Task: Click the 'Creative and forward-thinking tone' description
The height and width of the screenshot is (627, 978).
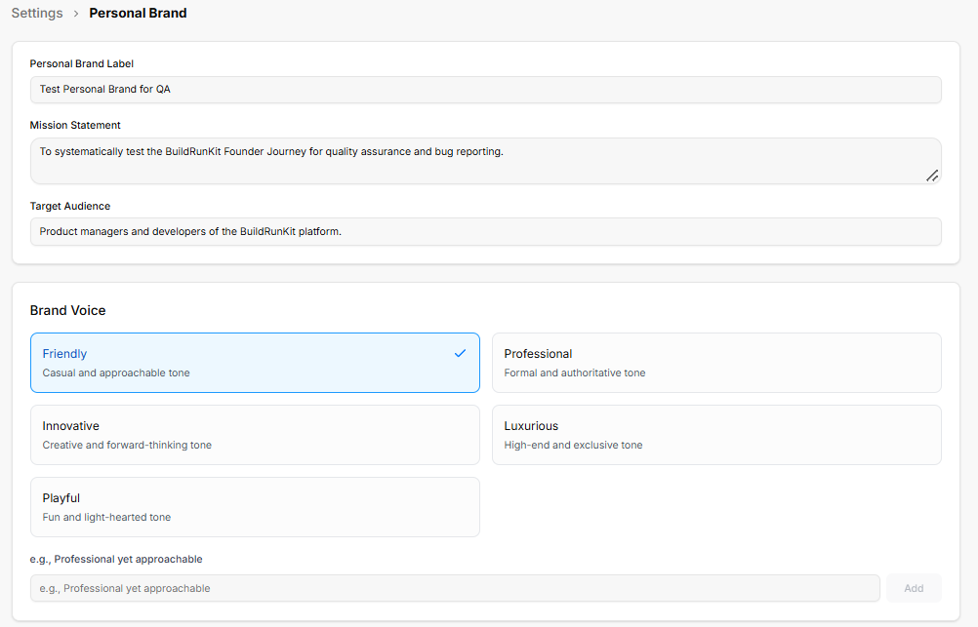Action: pos(127,445)
